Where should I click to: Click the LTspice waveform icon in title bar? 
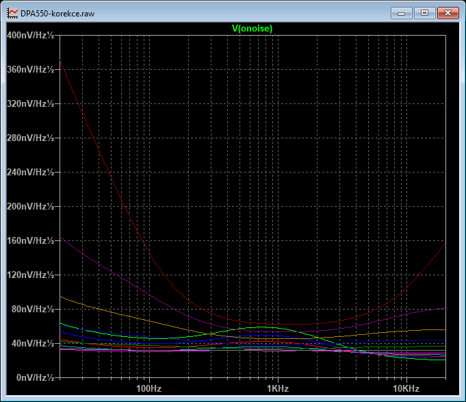tap(12, 13)
